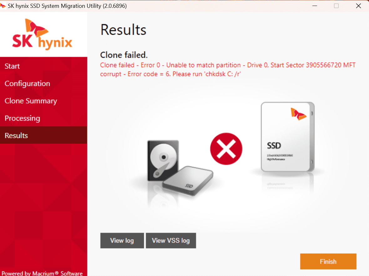Click the orange Finish button
The height and width of the screenshot is (276, 369).
[328, 261]
